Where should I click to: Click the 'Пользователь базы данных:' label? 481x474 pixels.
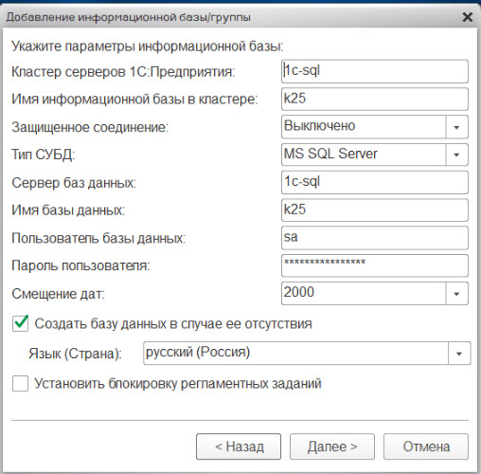click(98, 238)
